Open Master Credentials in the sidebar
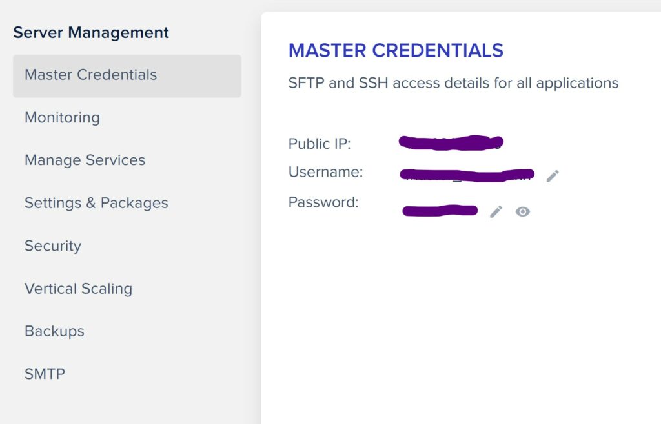 point(127,76)
